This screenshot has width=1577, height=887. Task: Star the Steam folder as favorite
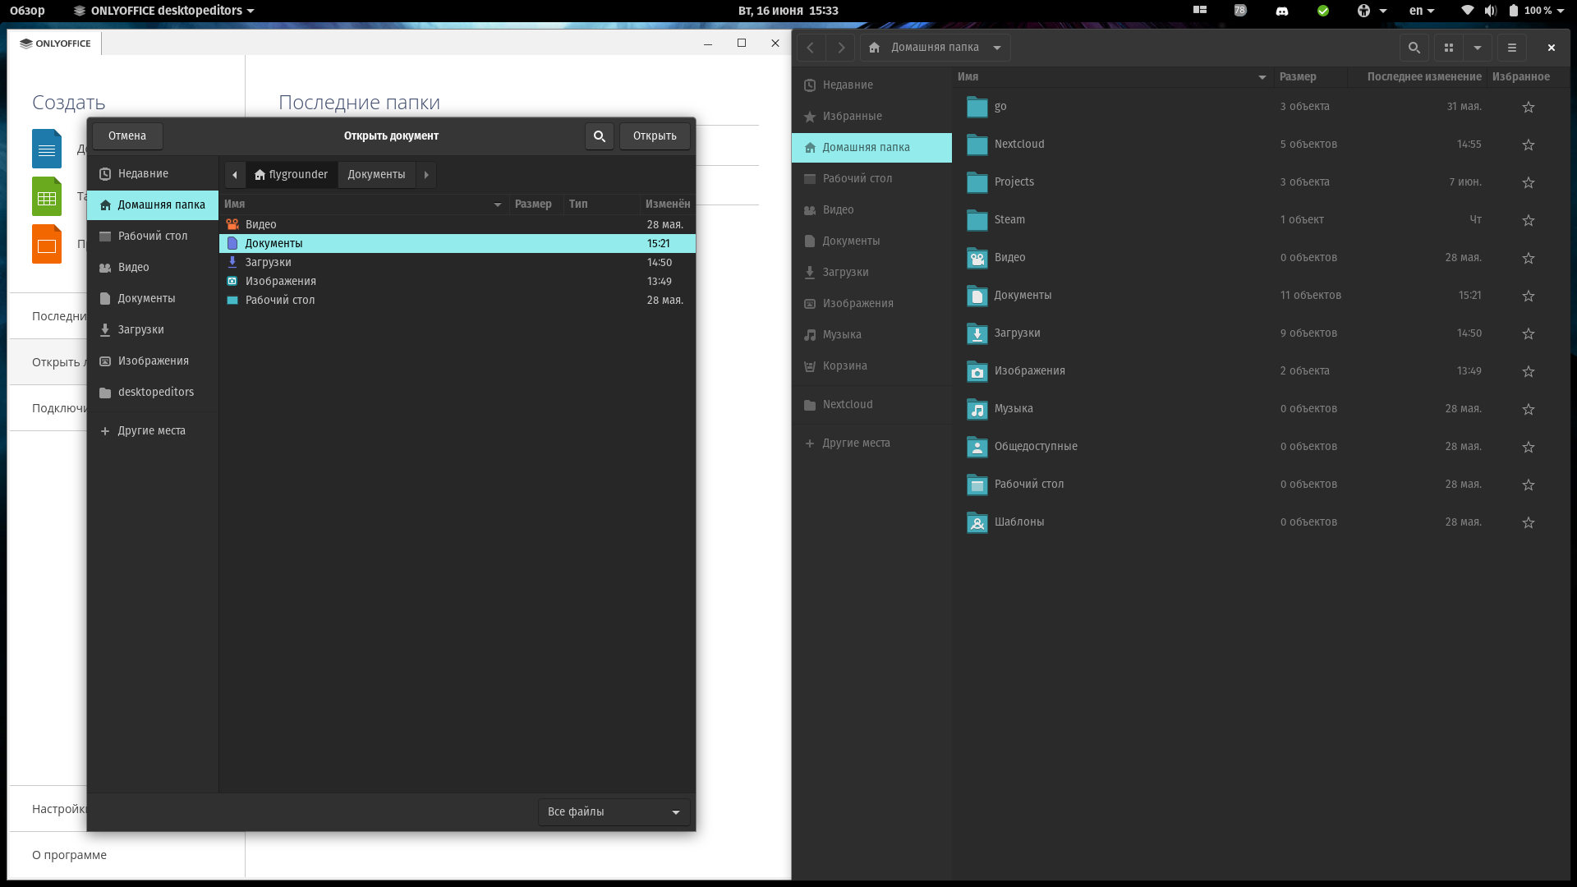pos(1528,220)
